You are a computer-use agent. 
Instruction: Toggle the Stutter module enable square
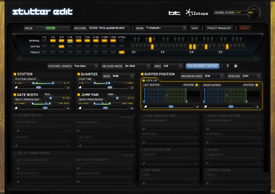[15, 74]
